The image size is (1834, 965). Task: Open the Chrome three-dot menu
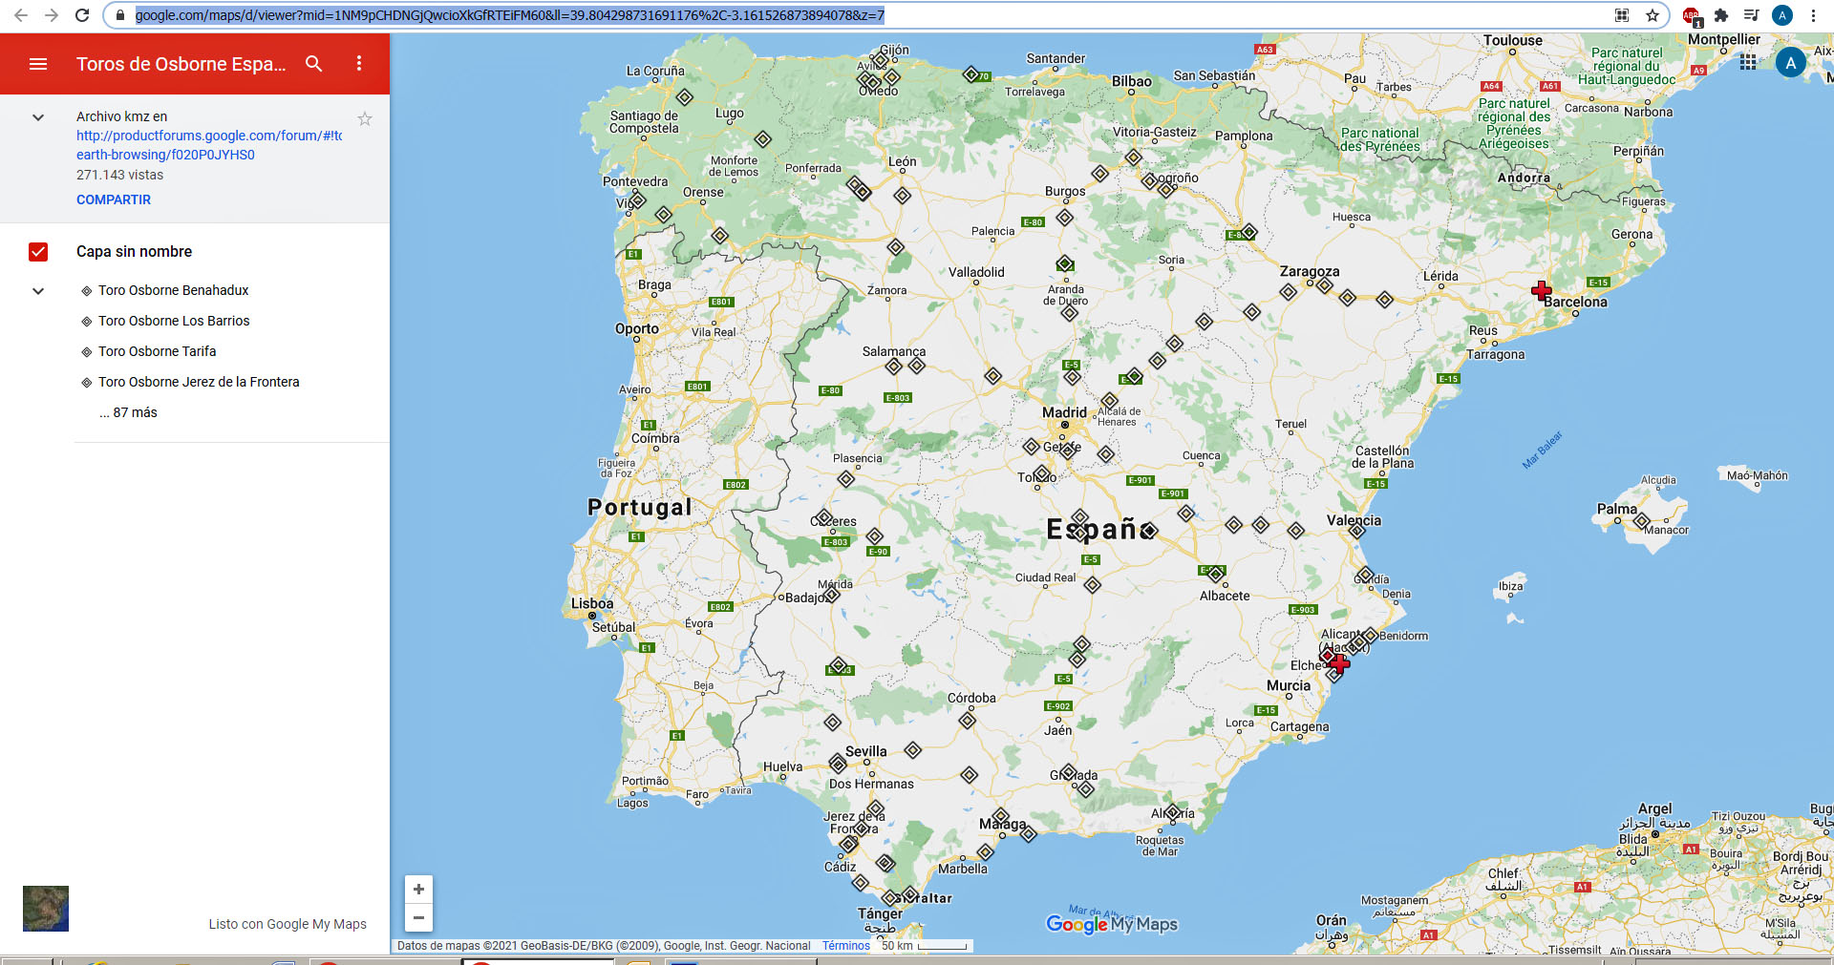(x=1813, y=15)
